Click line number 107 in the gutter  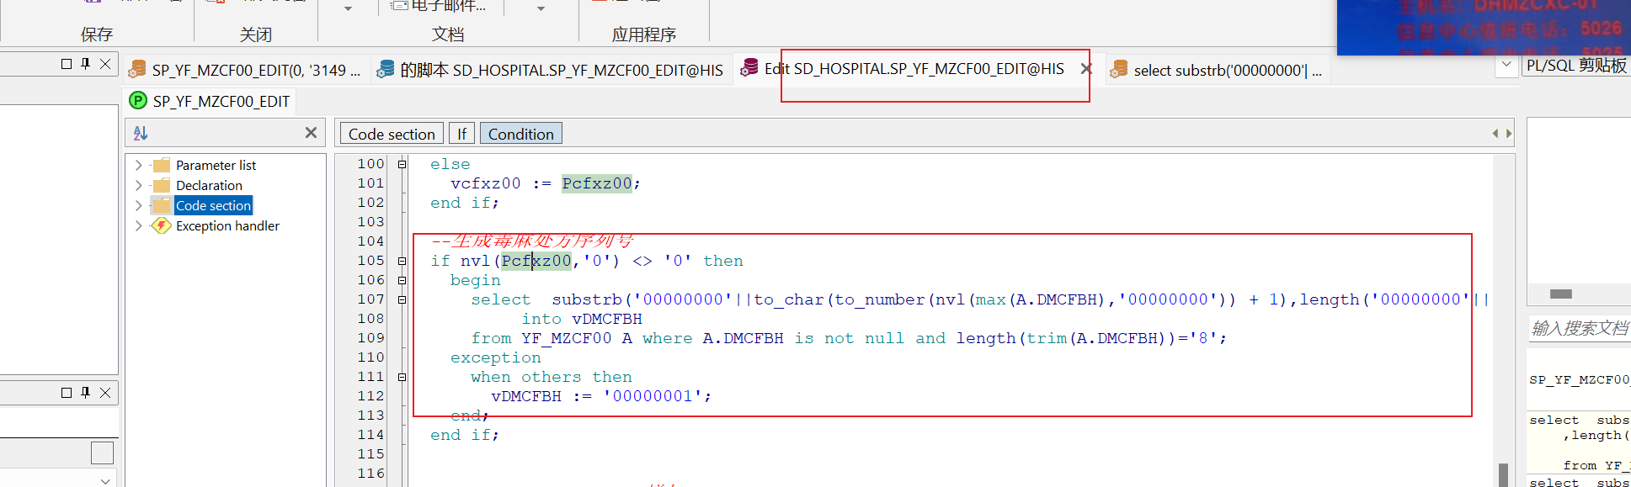click(x=370, y=299)
